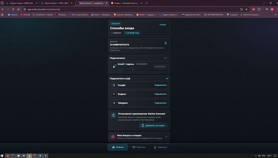
Task: Click the Назад link
Action: tap(162, 25)
